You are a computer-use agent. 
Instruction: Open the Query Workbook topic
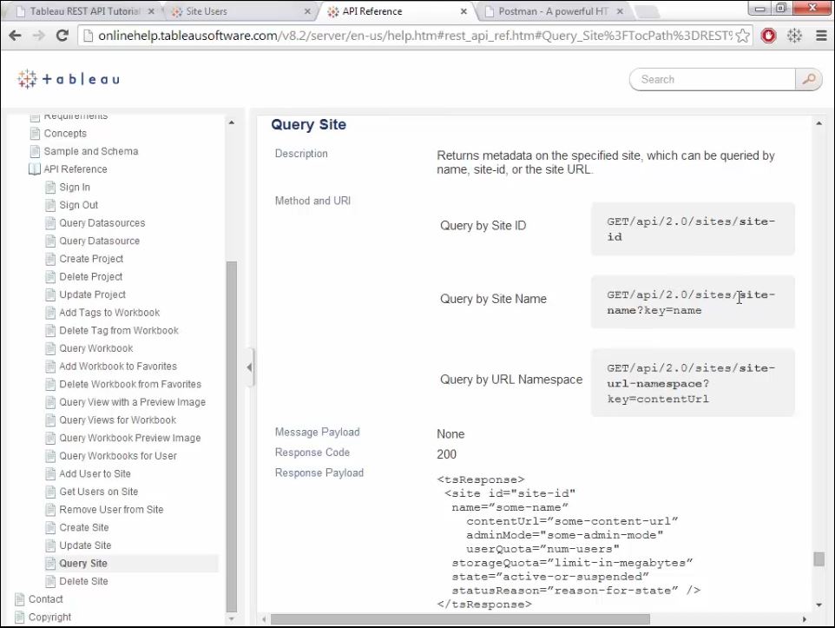pyautogui.click(x=95, y=348)
